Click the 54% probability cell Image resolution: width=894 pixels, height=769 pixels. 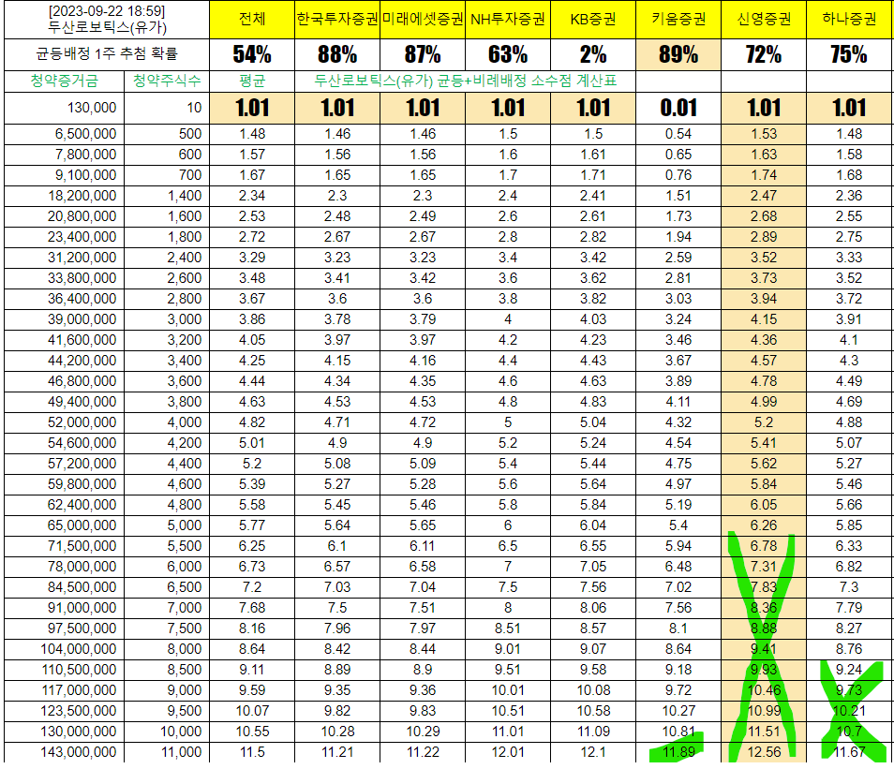252,54
